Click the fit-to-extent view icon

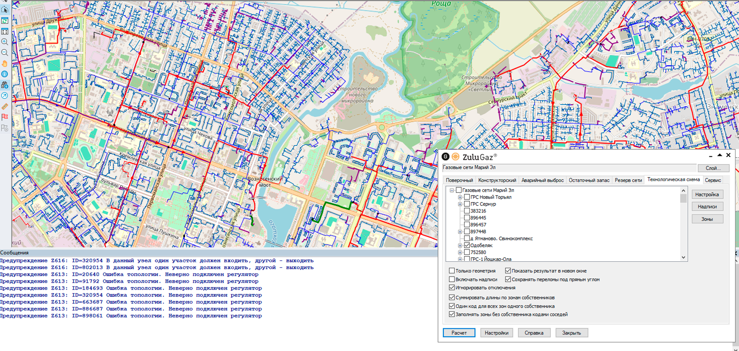click(x=5, y=31)
